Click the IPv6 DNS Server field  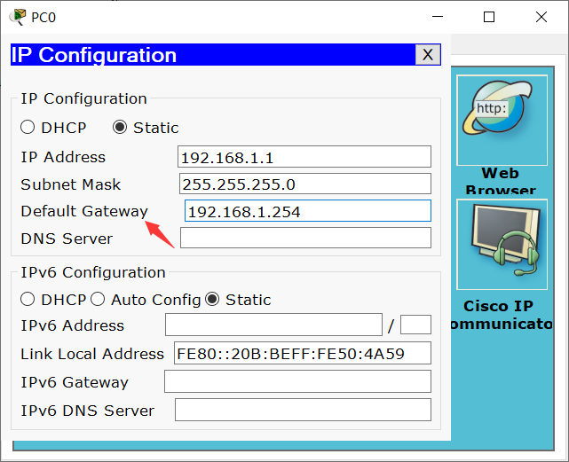303,410
